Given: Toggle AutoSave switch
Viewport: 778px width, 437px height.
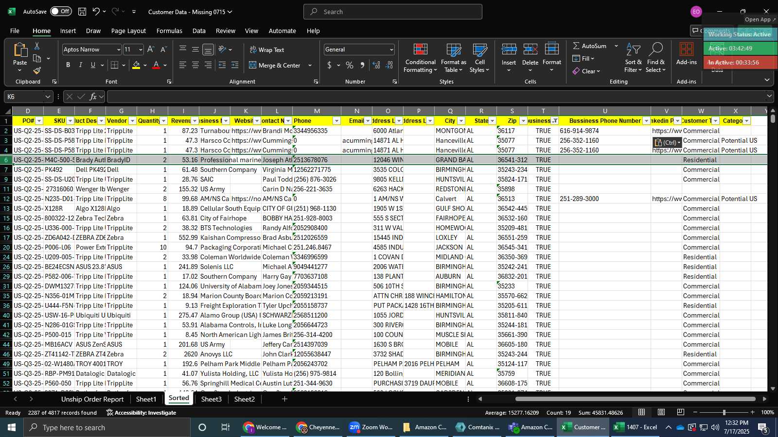Looking at the screenshot, I should click(61, 11).
